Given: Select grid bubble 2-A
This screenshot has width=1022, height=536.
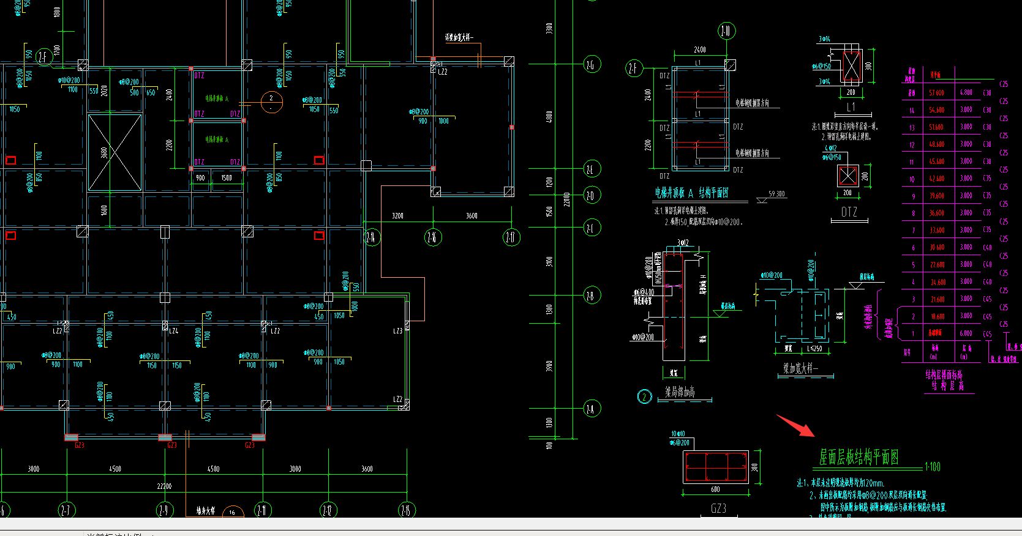Looking at the screenshot, I should (592, 409).
